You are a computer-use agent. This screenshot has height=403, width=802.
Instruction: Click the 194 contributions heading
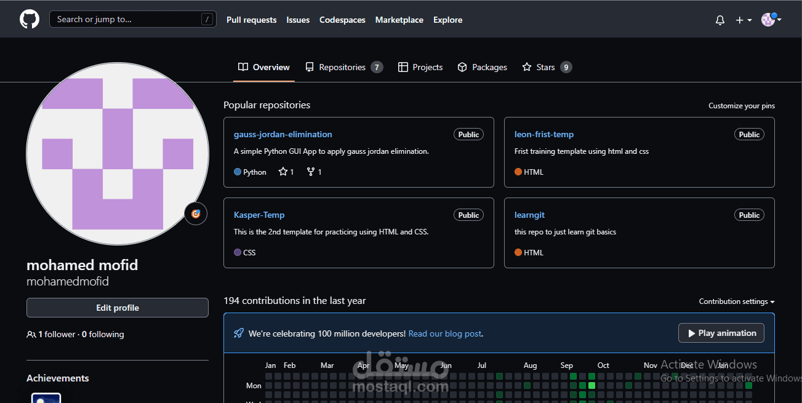[295, 301]
